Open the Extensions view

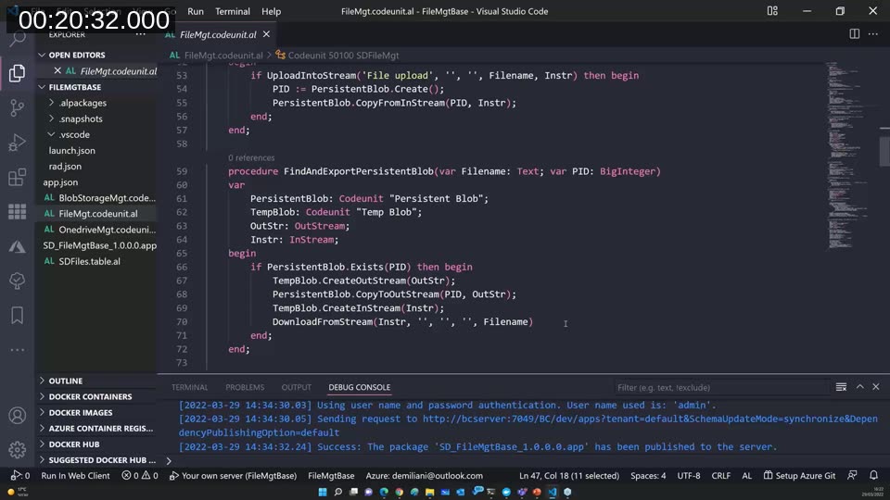(x=17, y=177)
